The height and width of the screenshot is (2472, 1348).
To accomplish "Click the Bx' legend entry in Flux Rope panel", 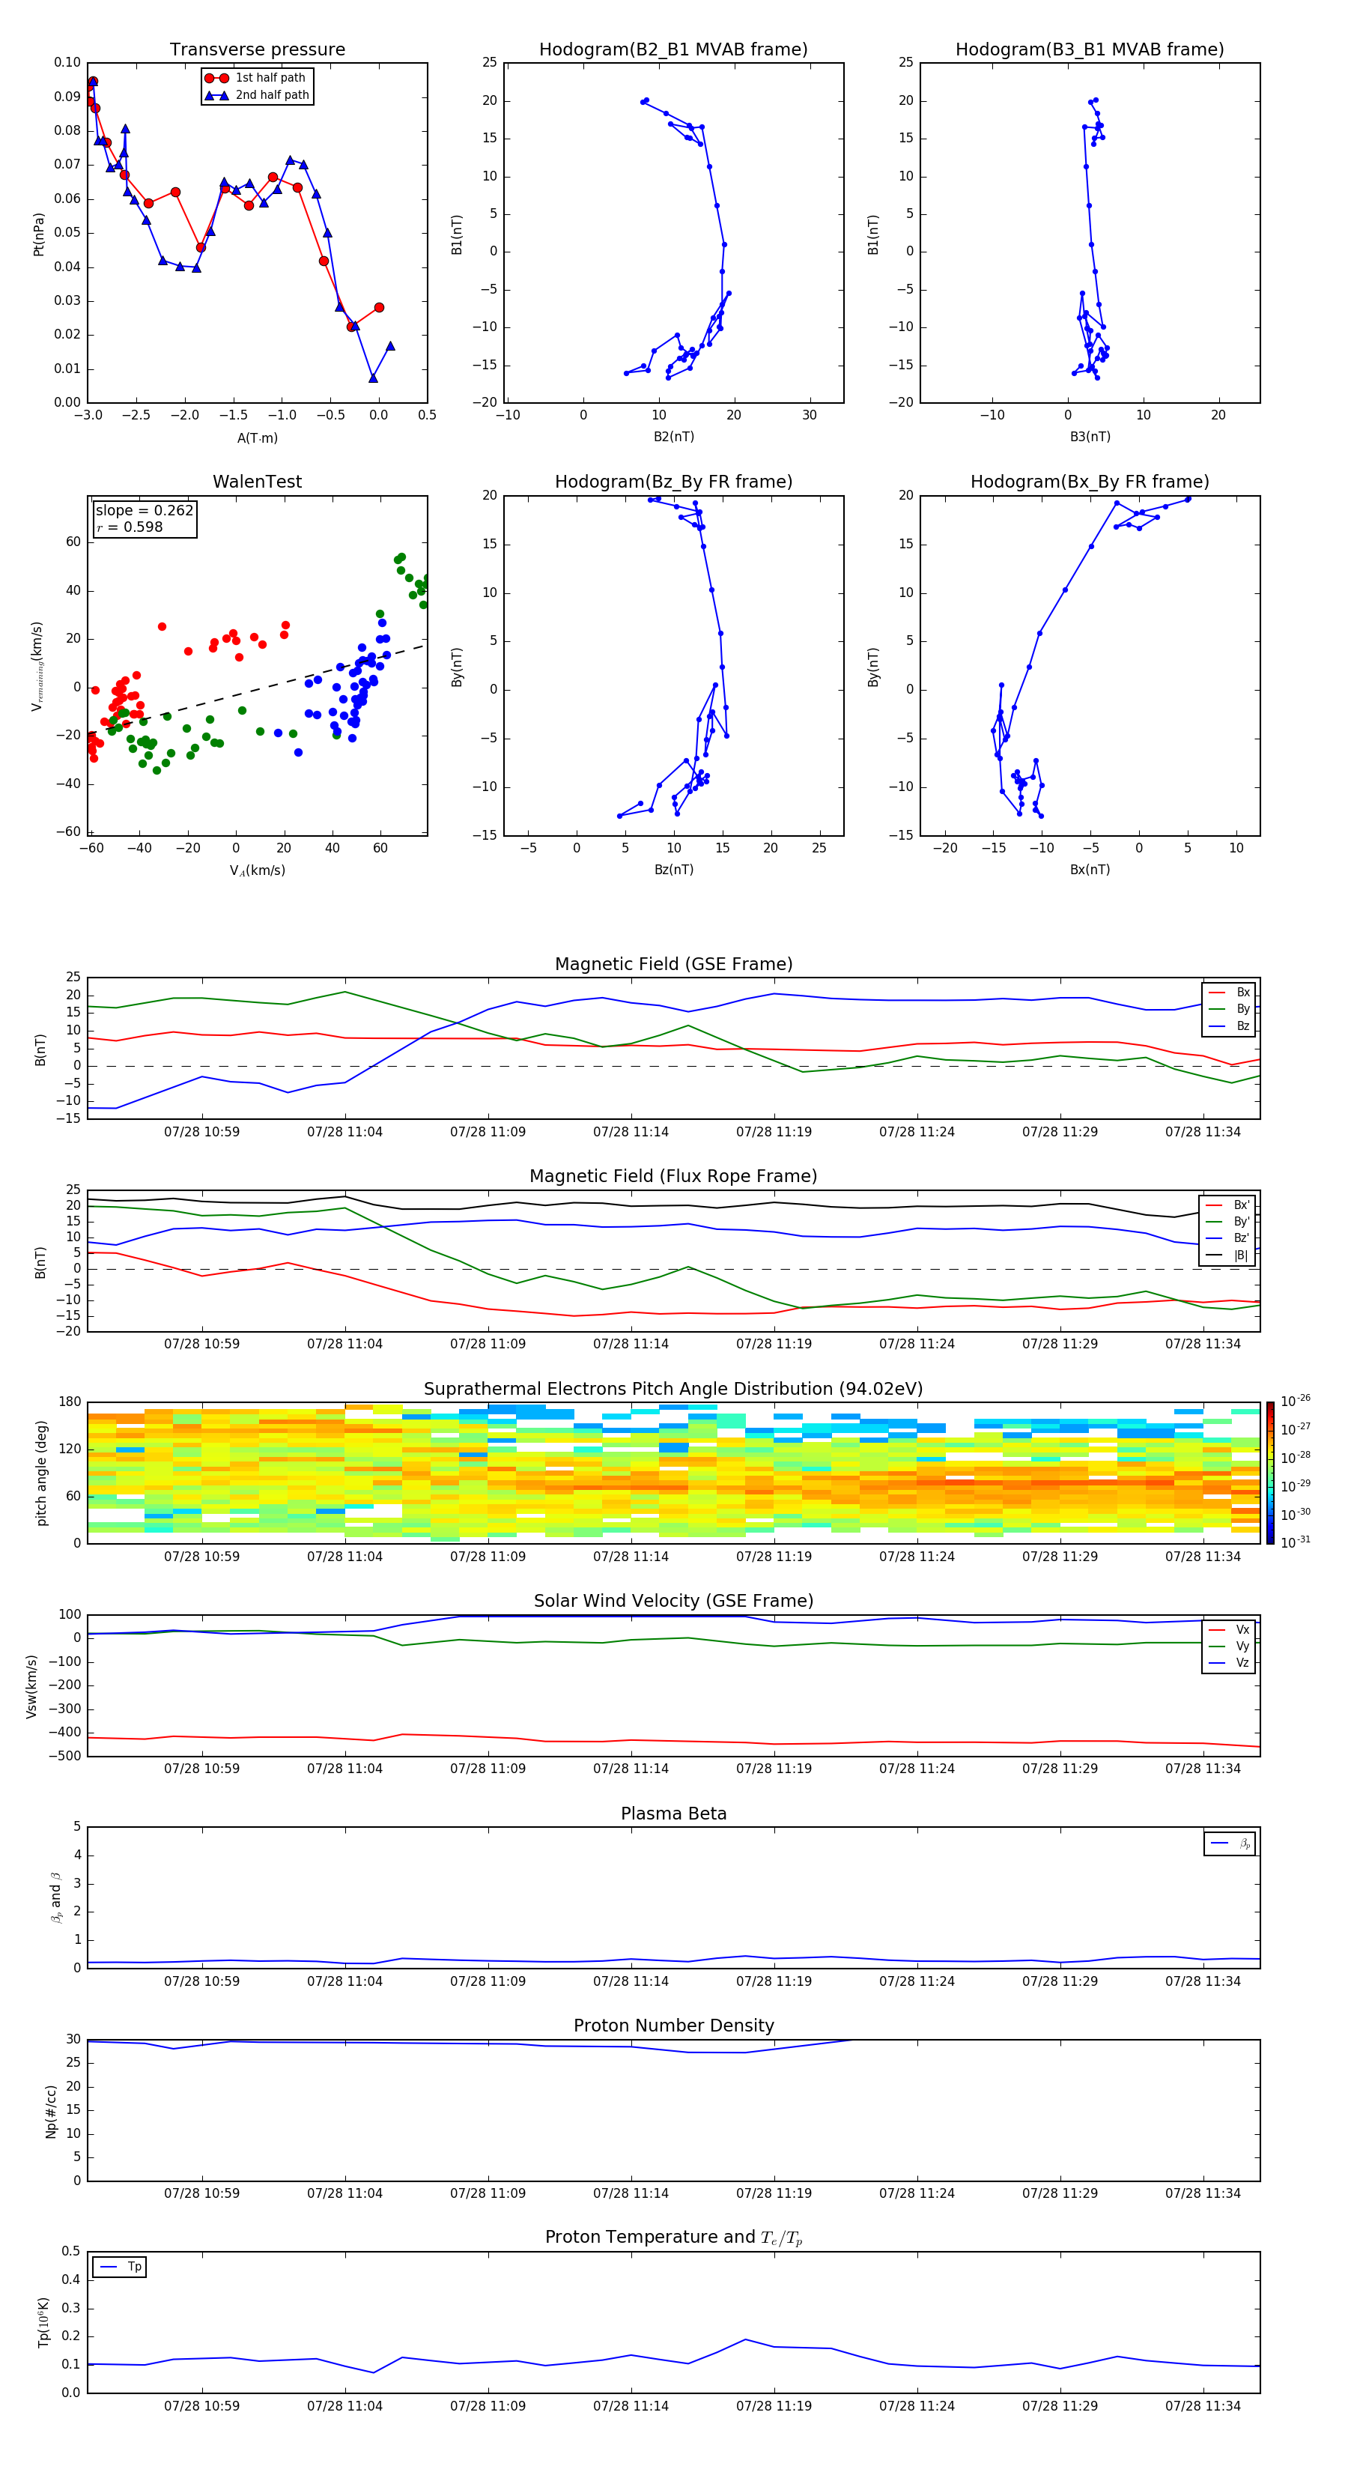I will (x=1227, y=1205).
